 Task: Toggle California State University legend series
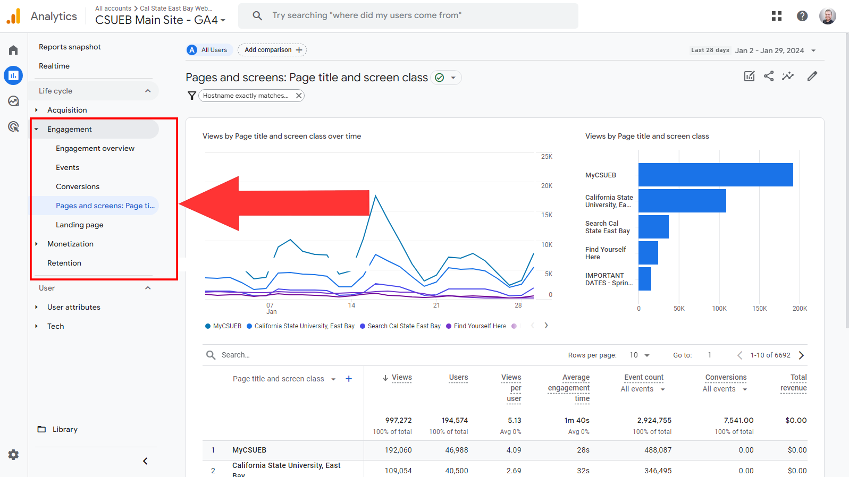pyautogui.click(x=300, y=326)
